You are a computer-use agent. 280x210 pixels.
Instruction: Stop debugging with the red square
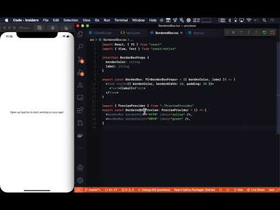[x=272, y=33]
